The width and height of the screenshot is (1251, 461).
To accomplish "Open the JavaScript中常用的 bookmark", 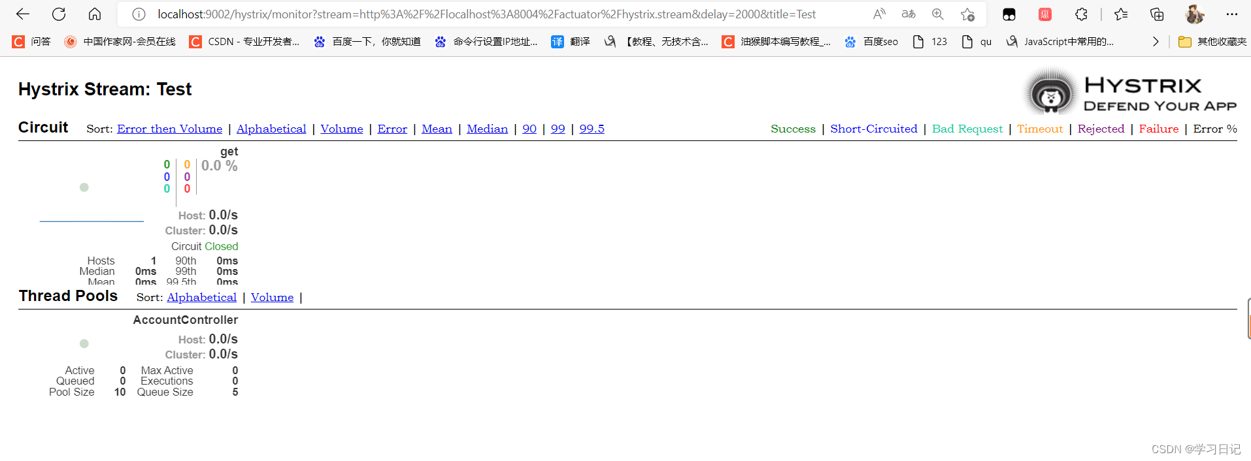I will (1059, 42).
